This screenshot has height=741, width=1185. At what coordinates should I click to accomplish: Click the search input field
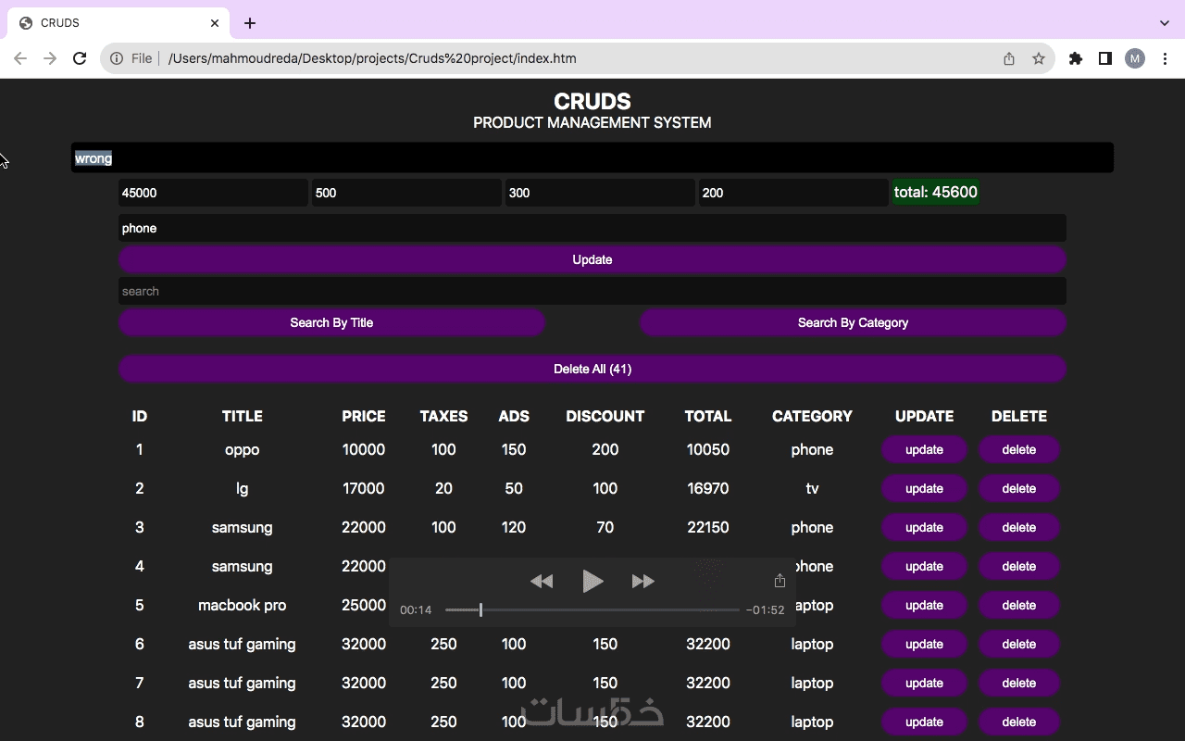592,291
